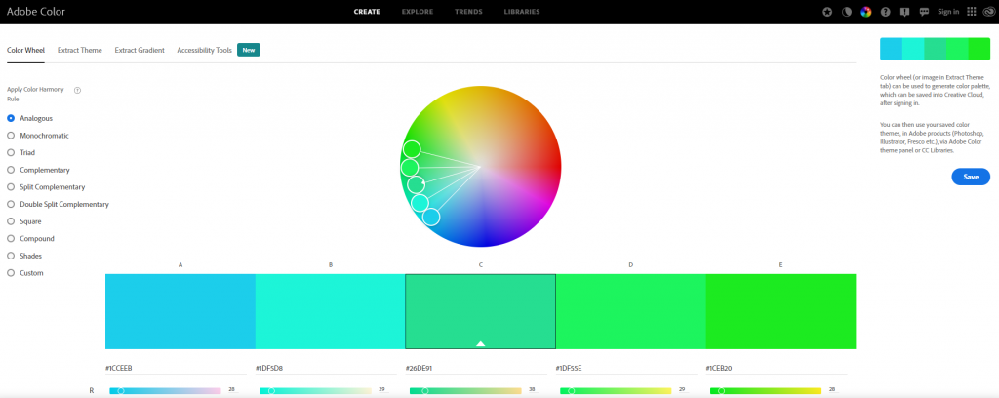
Task: Open the Adobe apps grid icon
Action: click(x=972, y=12)
